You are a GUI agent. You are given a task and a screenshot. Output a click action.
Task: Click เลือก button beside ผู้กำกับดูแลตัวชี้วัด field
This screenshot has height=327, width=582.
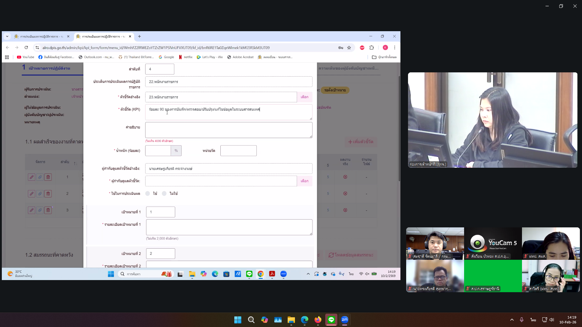click(x=305, y=181)
